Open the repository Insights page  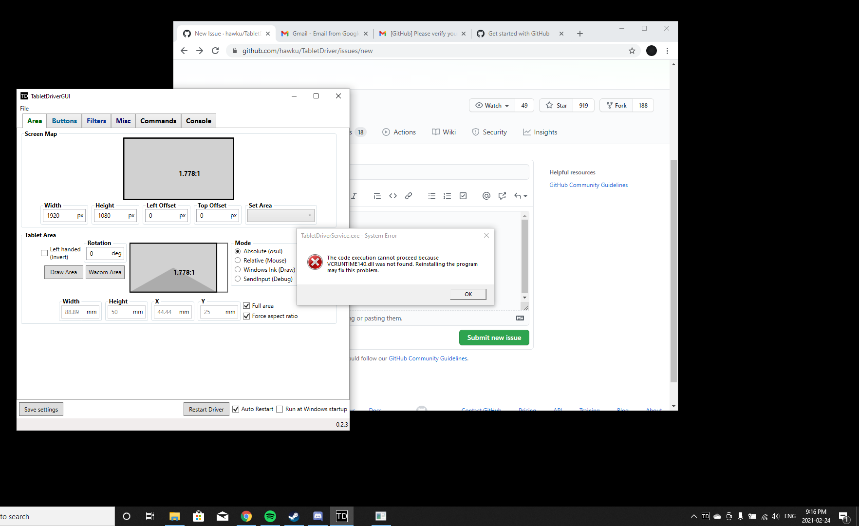pos(540,132)
